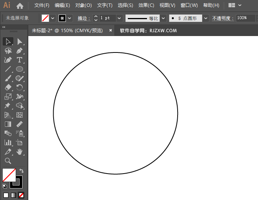This screenshot has height=200, width=258.
Task: Open the brush definition dropdown
Action: tap(206, 18)
